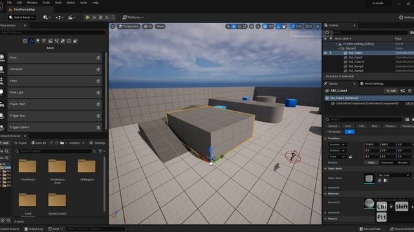
Task: Select the All Classes category icon
Action: pyautogui.click(x=75, y=41)
